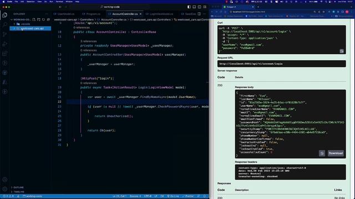Open the Accounts icon in the activity bar
The height and width of the screenshot is (199, 355).
5,180
